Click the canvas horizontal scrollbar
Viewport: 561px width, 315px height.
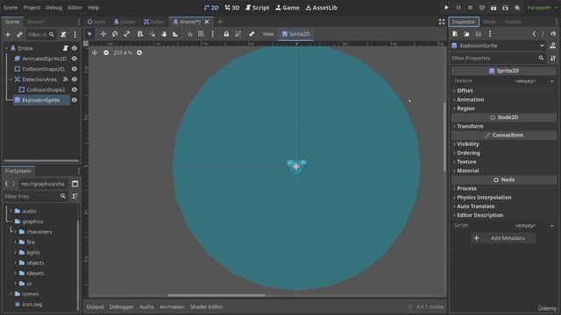(x=217, y=296)
